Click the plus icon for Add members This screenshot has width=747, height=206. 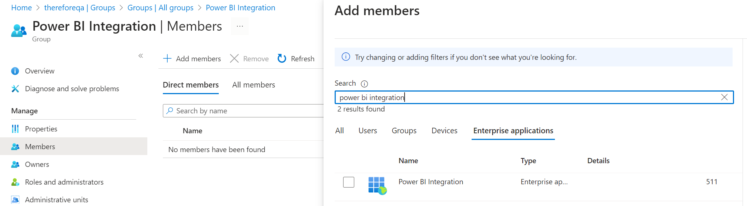click(167, 58)
